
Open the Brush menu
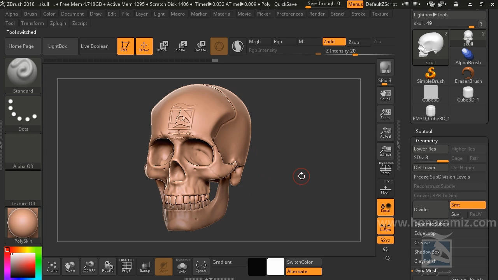30,14
